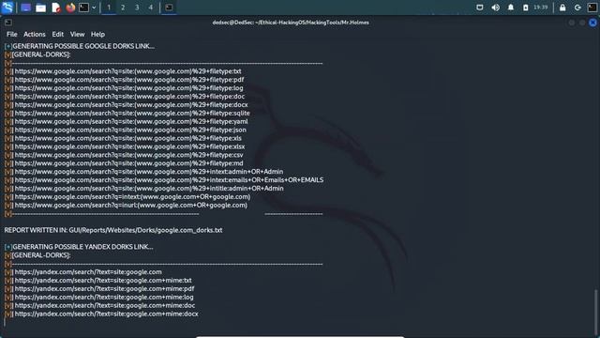Viewport: 600px width, 338px height.
Task: Click the Google dork link filetype:xlsx
Action: [x=129, y=146]
